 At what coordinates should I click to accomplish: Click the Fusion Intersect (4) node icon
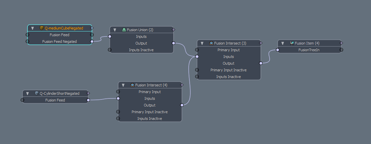pyautogui.click(x=132, y=85)
